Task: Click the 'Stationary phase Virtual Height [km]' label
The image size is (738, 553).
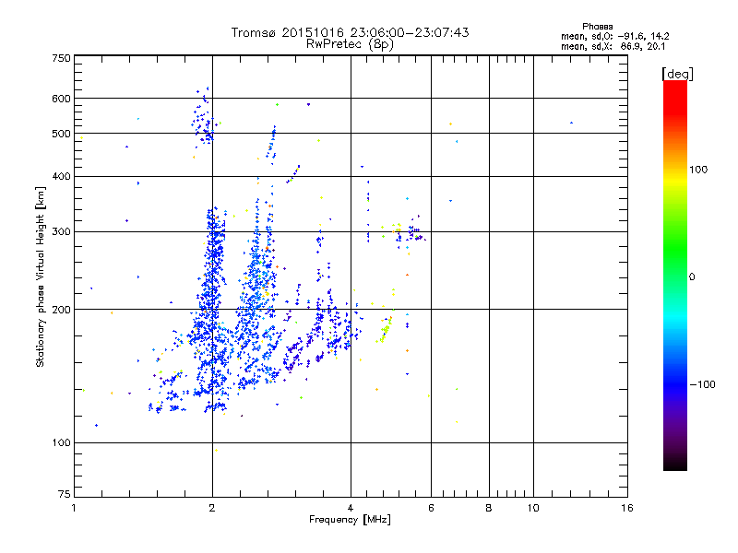Action: coord(41,277)
